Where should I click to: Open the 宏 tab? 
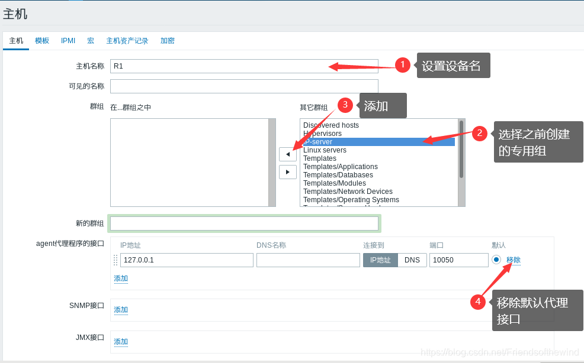pos(91,41)
